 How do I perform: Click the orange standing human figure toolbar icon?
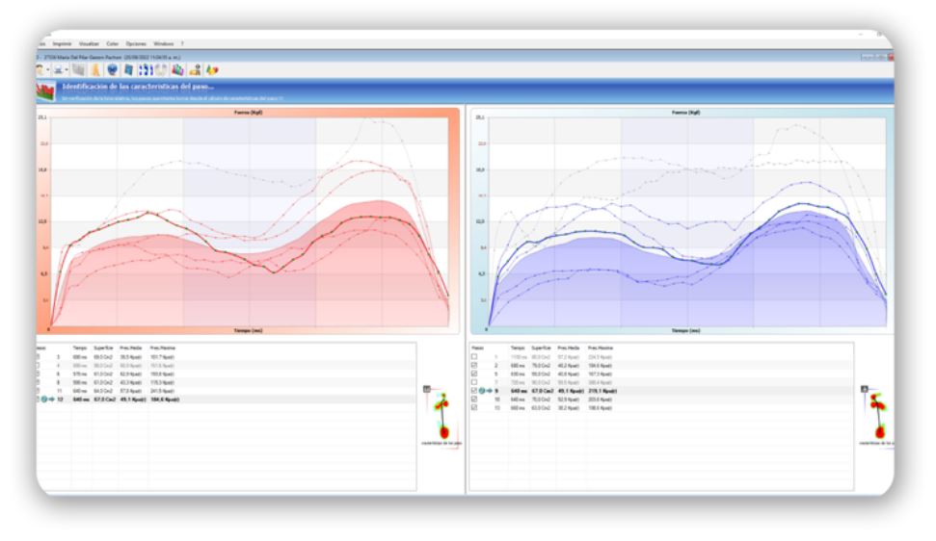(x=97, y=70)
